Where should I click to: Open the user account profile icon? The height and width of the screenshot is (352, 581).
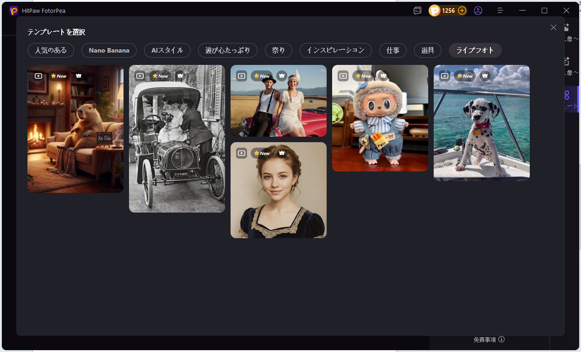point(478,11)
